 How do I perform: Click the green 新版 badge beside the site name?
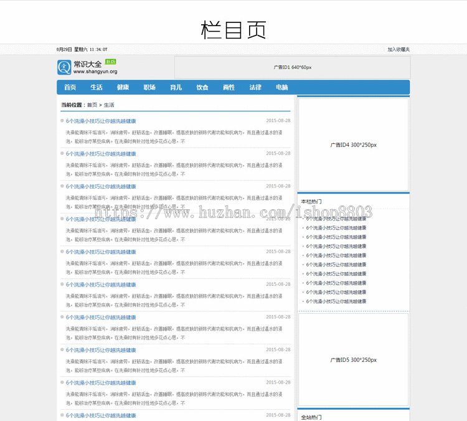pyautogui.click(x=110, y=62)
